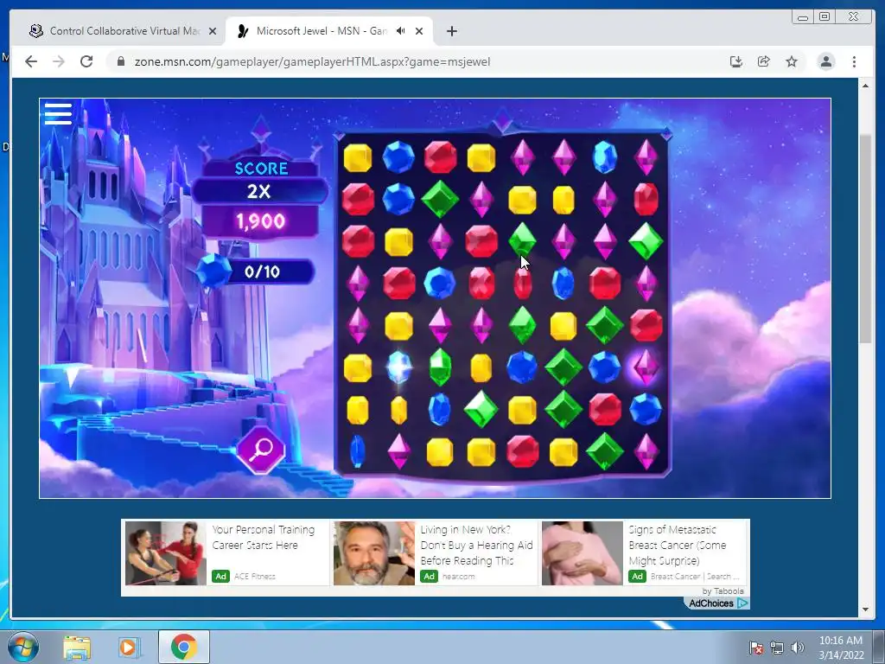This screenshot has height=664, width=885.
Task: Select the glowing blue power gem
Action: click(398, 367)
